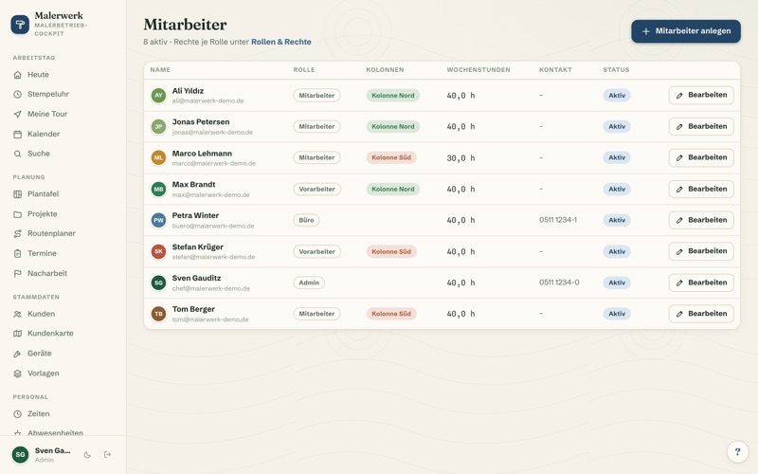This screenshot has height=474, width=758.
Task: Follow the Rollen & Rechte link
Action: pos(280,42)
